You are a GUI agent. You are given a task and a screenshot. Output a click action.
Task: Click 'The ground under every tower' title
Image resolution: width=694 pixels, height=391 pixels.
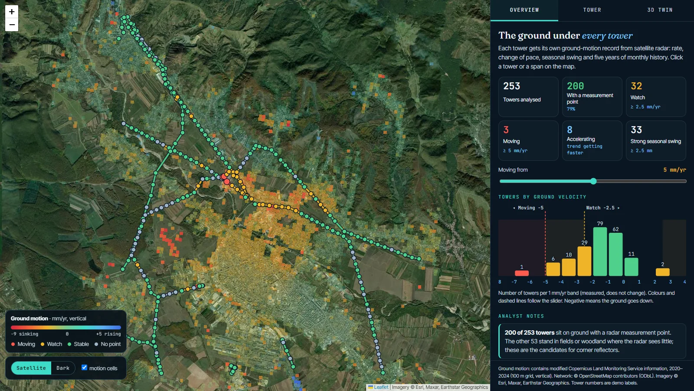(x=565, y=36)
